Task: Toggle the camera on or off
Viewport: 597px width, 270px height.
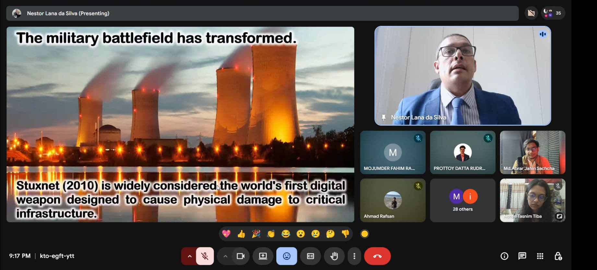Action: [240, 256]
